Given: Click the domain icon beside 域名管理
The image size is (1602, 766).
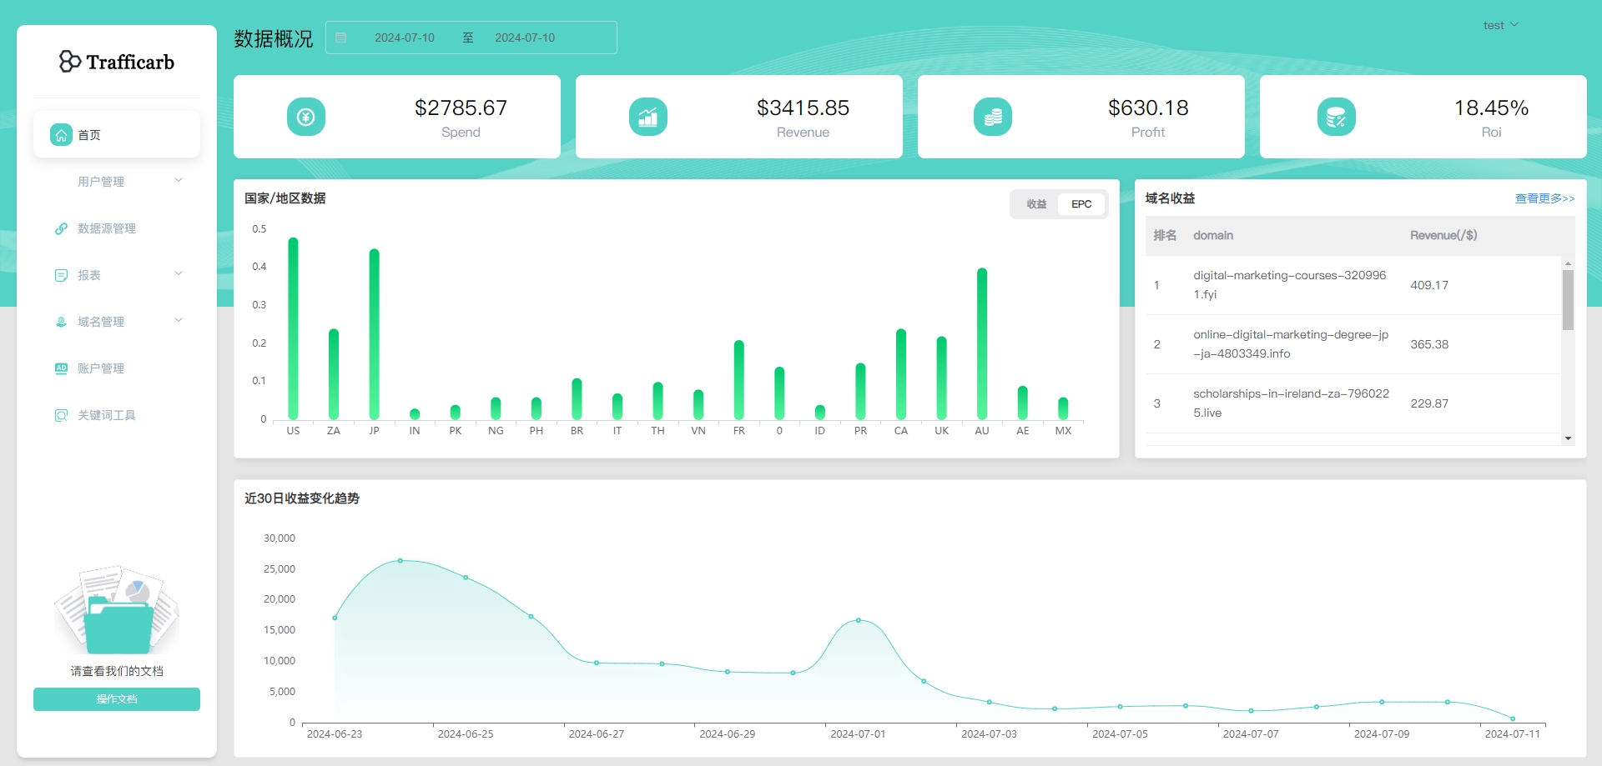Looking at the screenshot, I should [x=61, y=322].
